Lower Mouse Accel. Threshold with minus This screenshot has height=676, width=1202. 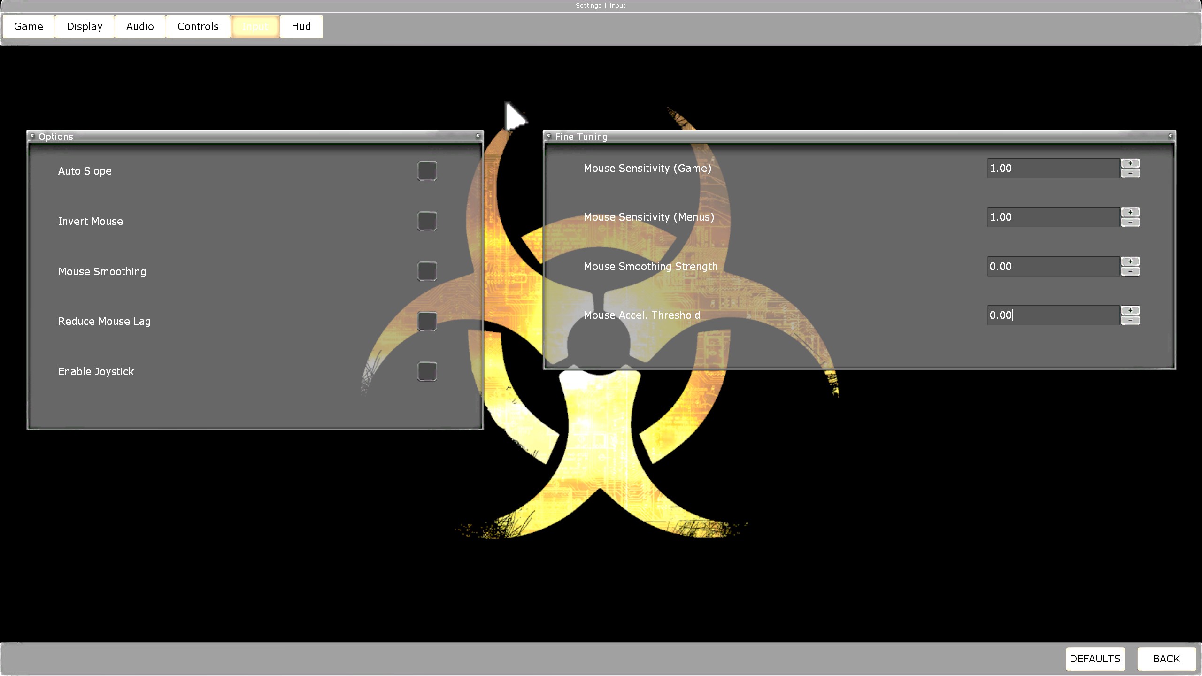point(1130,321)
